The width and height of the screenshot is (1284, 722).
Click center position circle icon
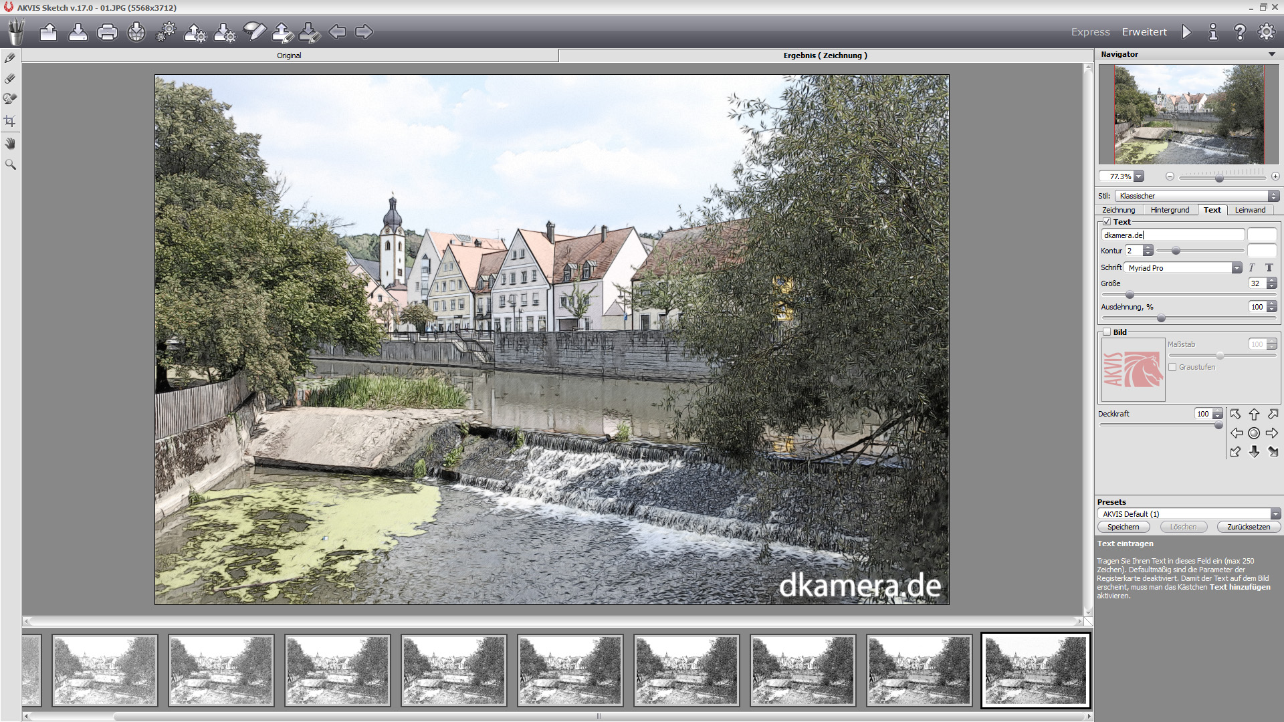[x=1254, y=433]
